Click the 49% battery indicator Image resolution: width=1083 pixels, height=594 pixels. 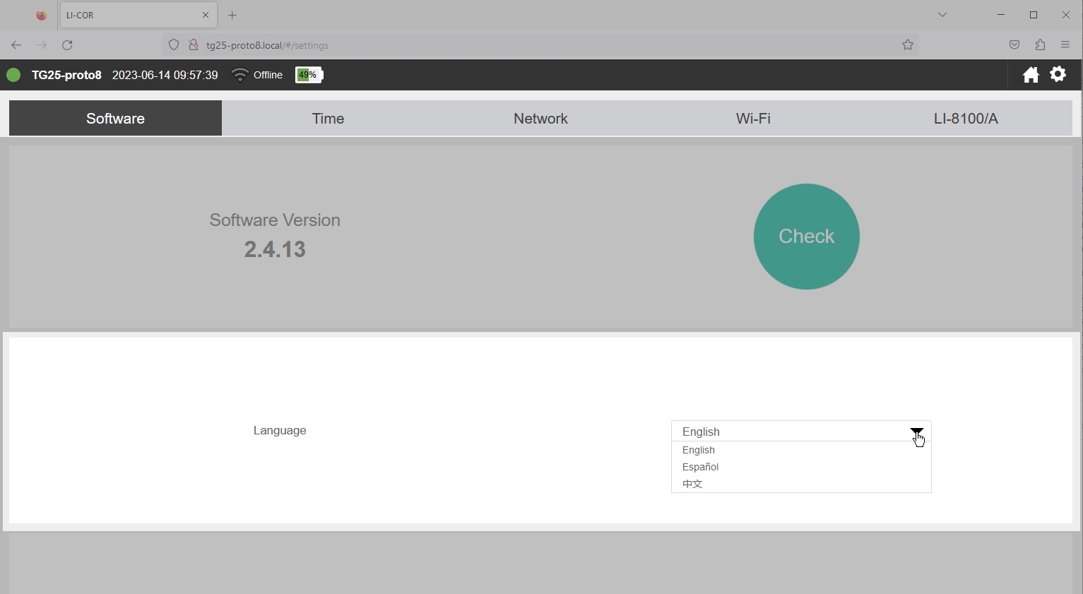tap(309, 75)
